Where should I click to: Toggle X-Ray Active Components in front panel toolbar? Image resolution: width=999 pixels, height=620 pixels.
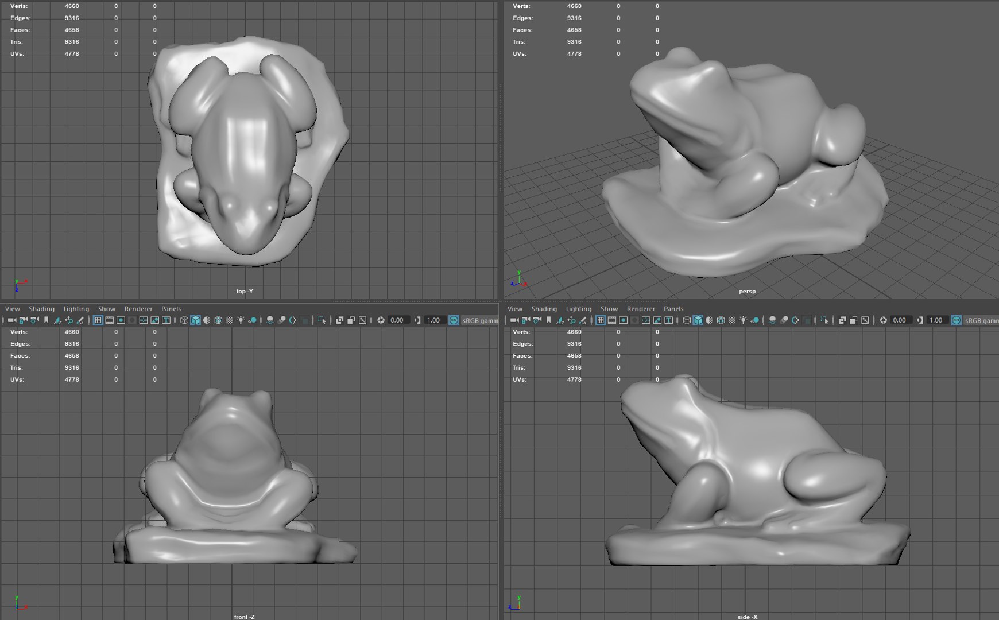click(x=351, y=320)
